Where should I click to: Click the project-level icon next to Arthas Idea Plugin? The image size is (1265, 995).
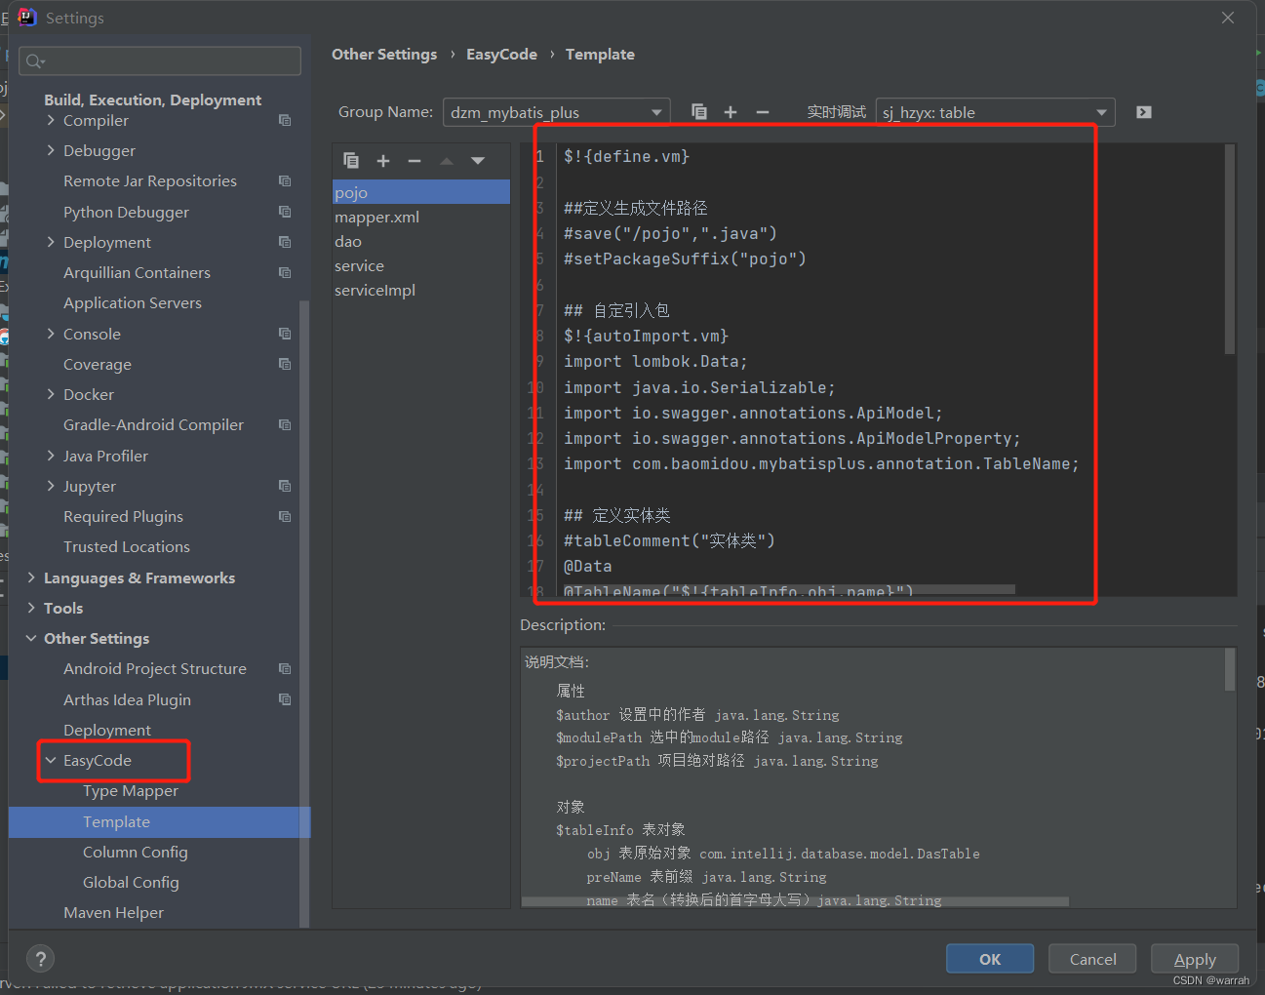[x=285, y=699]
